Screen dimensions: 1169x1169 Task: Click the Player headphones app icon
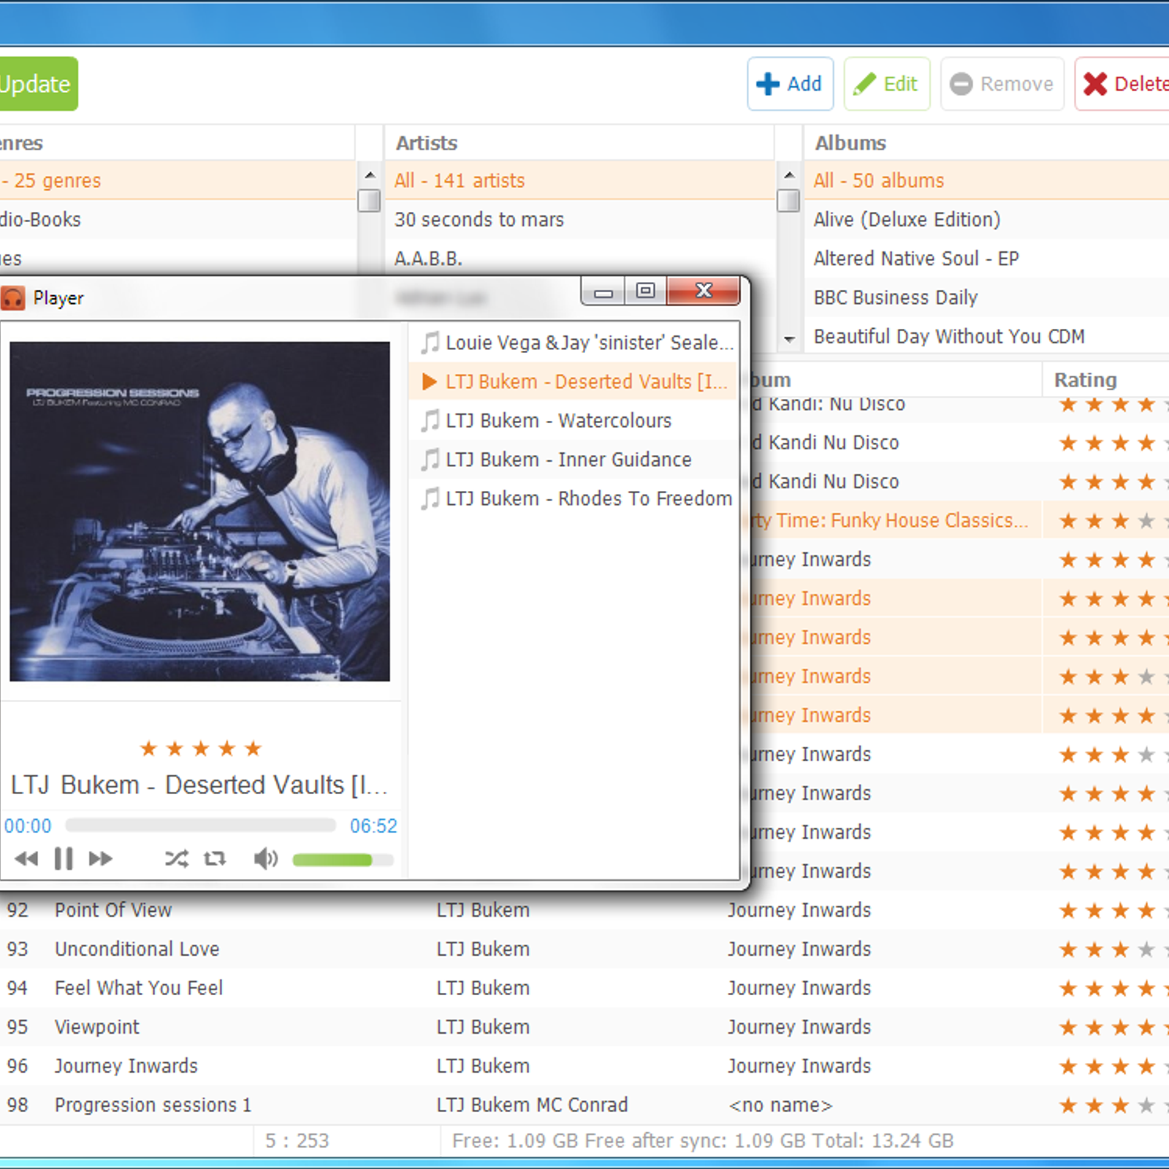(x=12, y=298)
